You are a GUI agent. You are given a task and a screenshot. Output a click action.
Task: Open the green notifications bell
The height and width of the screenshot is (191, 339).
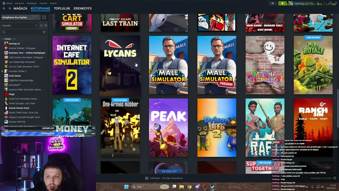tap(282, 3)
